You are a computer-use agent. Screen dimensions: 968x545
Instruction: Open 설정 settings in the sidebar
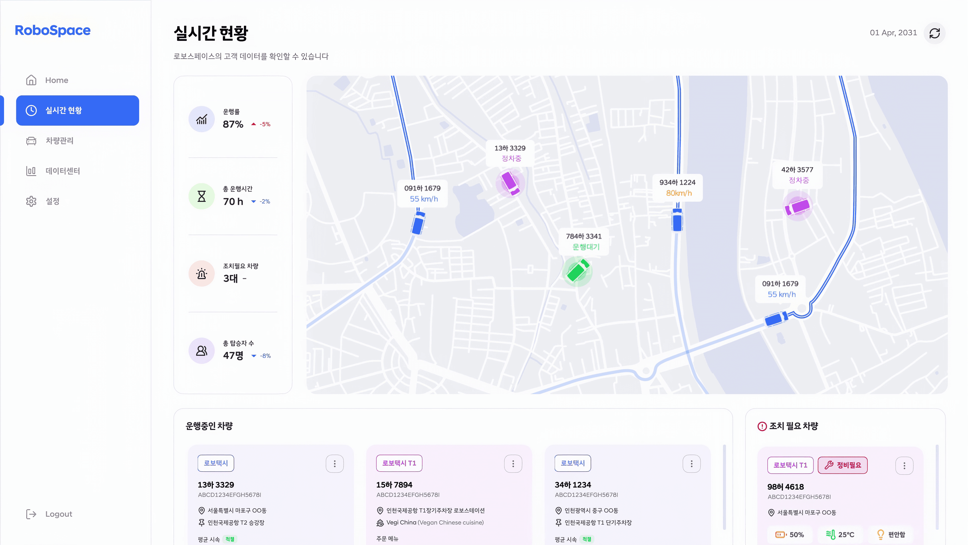click(52, 201)
